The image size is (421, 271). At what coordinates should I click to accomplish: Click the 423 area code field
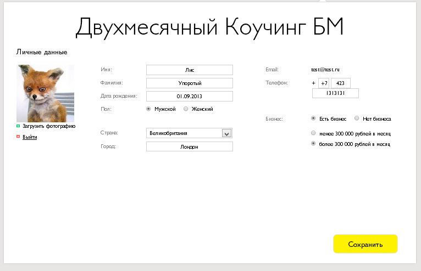pos(340,83)
